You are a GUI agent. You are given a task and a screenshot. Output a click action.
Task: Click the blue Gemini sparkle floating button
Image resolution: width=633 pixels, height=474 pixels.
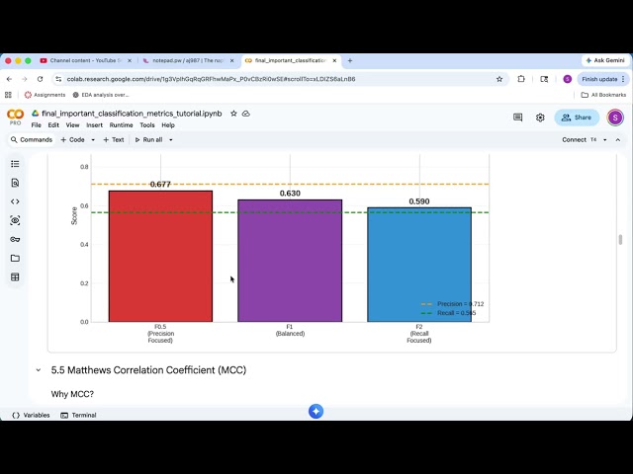point(316,411)
